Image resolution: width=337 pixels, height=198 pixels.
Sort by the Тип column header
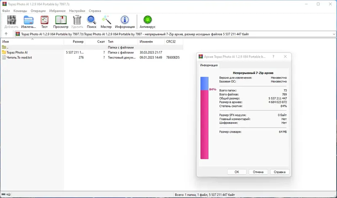(122, 41)
